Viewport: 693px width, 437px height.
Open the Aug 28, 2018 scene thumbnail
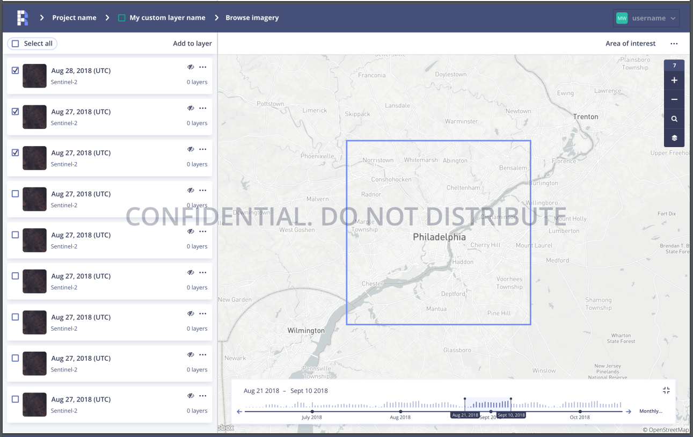coord(34,76)
